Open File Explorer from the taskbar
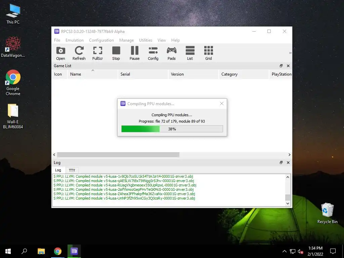Viewport: 344px width, 258px height. point(41,251)
